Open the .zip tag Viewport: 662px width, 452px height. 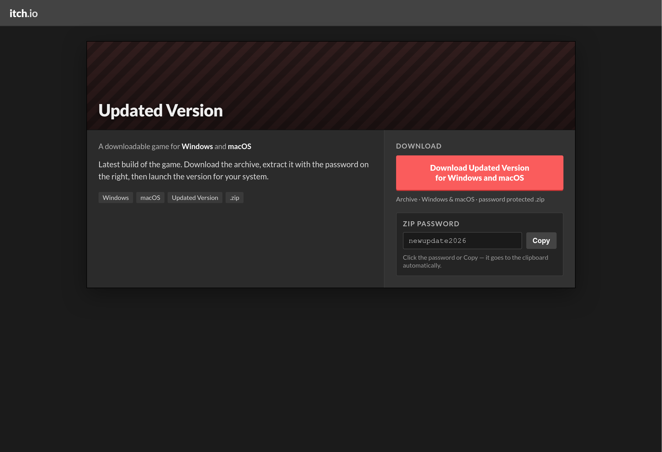[235, 198]
